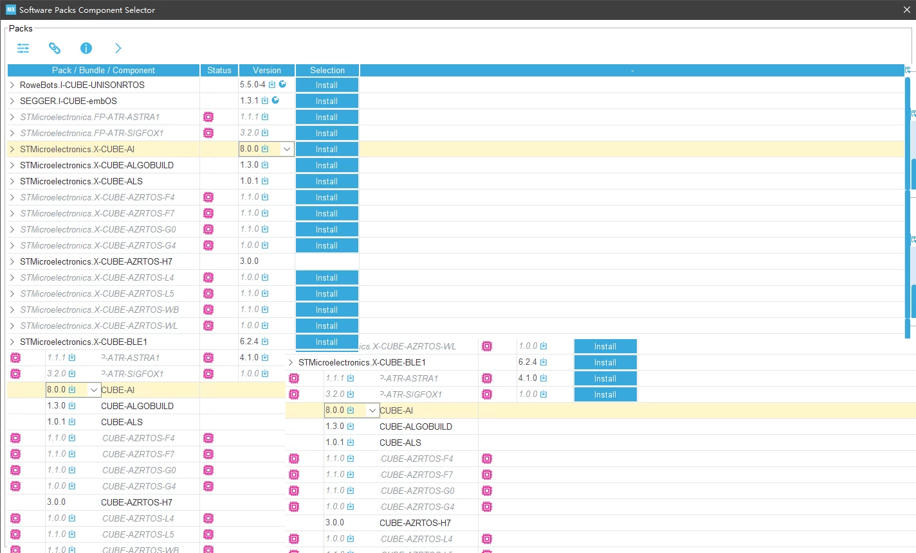Viewport: 916px width, 553px height.
Task: Install the SEGGER.I-CUBE-embOS pack
Action: 327,101
